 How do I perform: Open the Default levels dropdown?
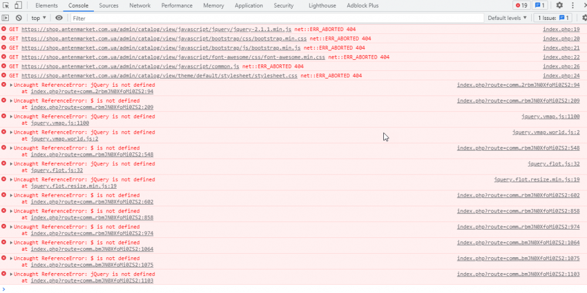point(507,18)
